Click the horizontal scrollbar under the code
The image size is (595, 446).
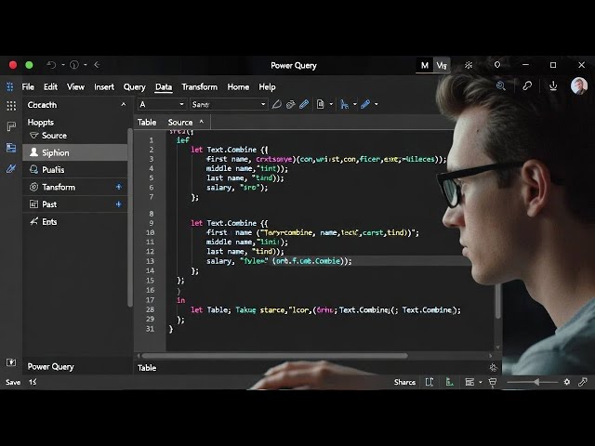275,356
